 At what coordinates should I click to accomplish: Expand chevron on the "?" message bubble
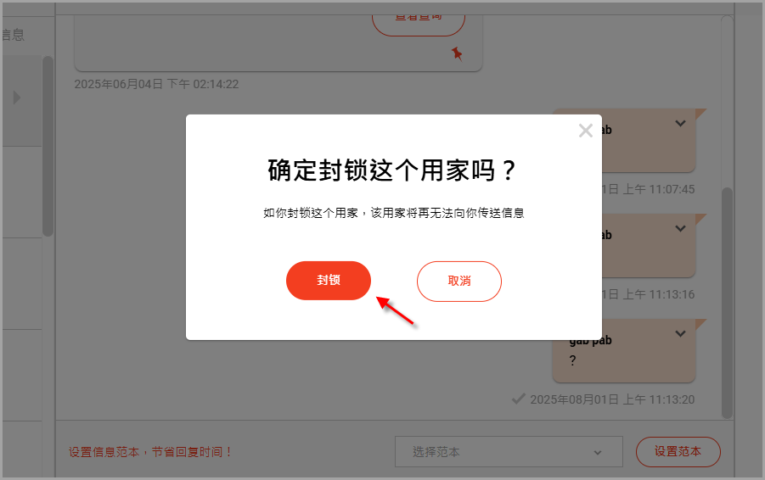[x=680, y=334]
